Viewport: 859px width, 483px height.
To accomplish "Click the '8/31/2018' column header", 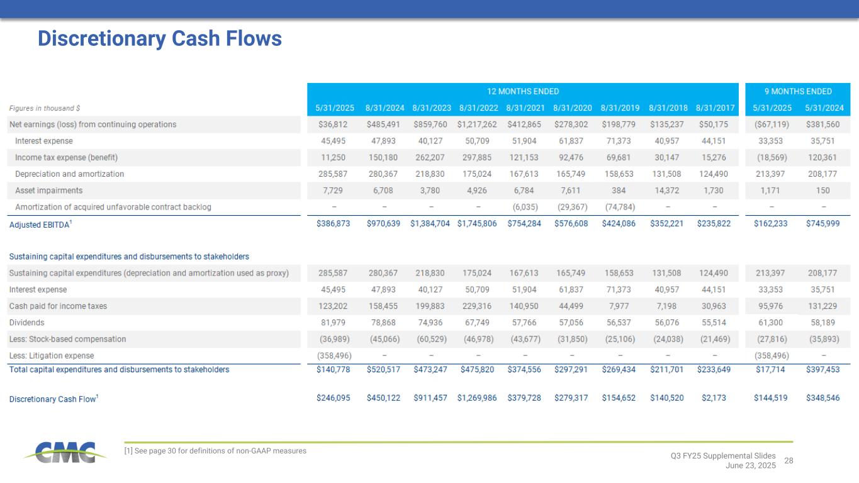I will click(x=666, y=108).
